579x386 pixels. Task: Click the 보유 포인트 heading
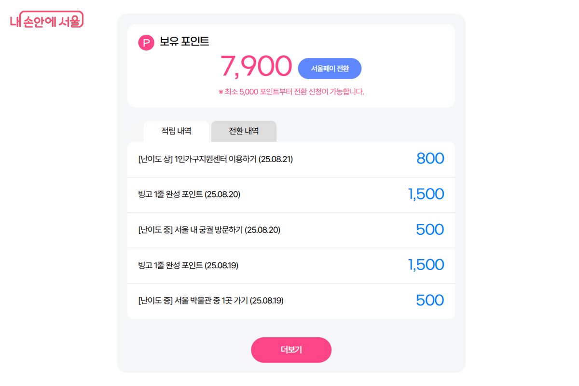click(x=182, y=41)
